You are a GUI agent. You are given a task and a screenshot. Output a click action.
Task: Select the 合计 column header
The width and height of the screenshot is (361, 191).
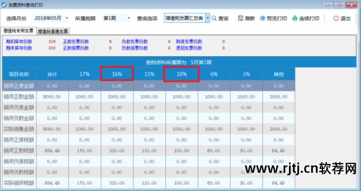(x=52, y=74)
